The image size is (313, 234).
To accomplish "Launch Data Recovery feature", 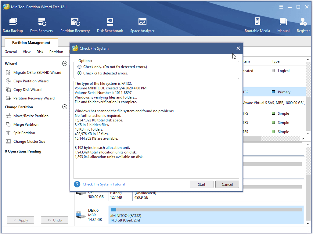I will point(41,25).
